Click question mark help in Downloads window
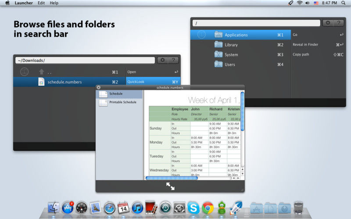The image size is (351, 219). click(173, 60)
